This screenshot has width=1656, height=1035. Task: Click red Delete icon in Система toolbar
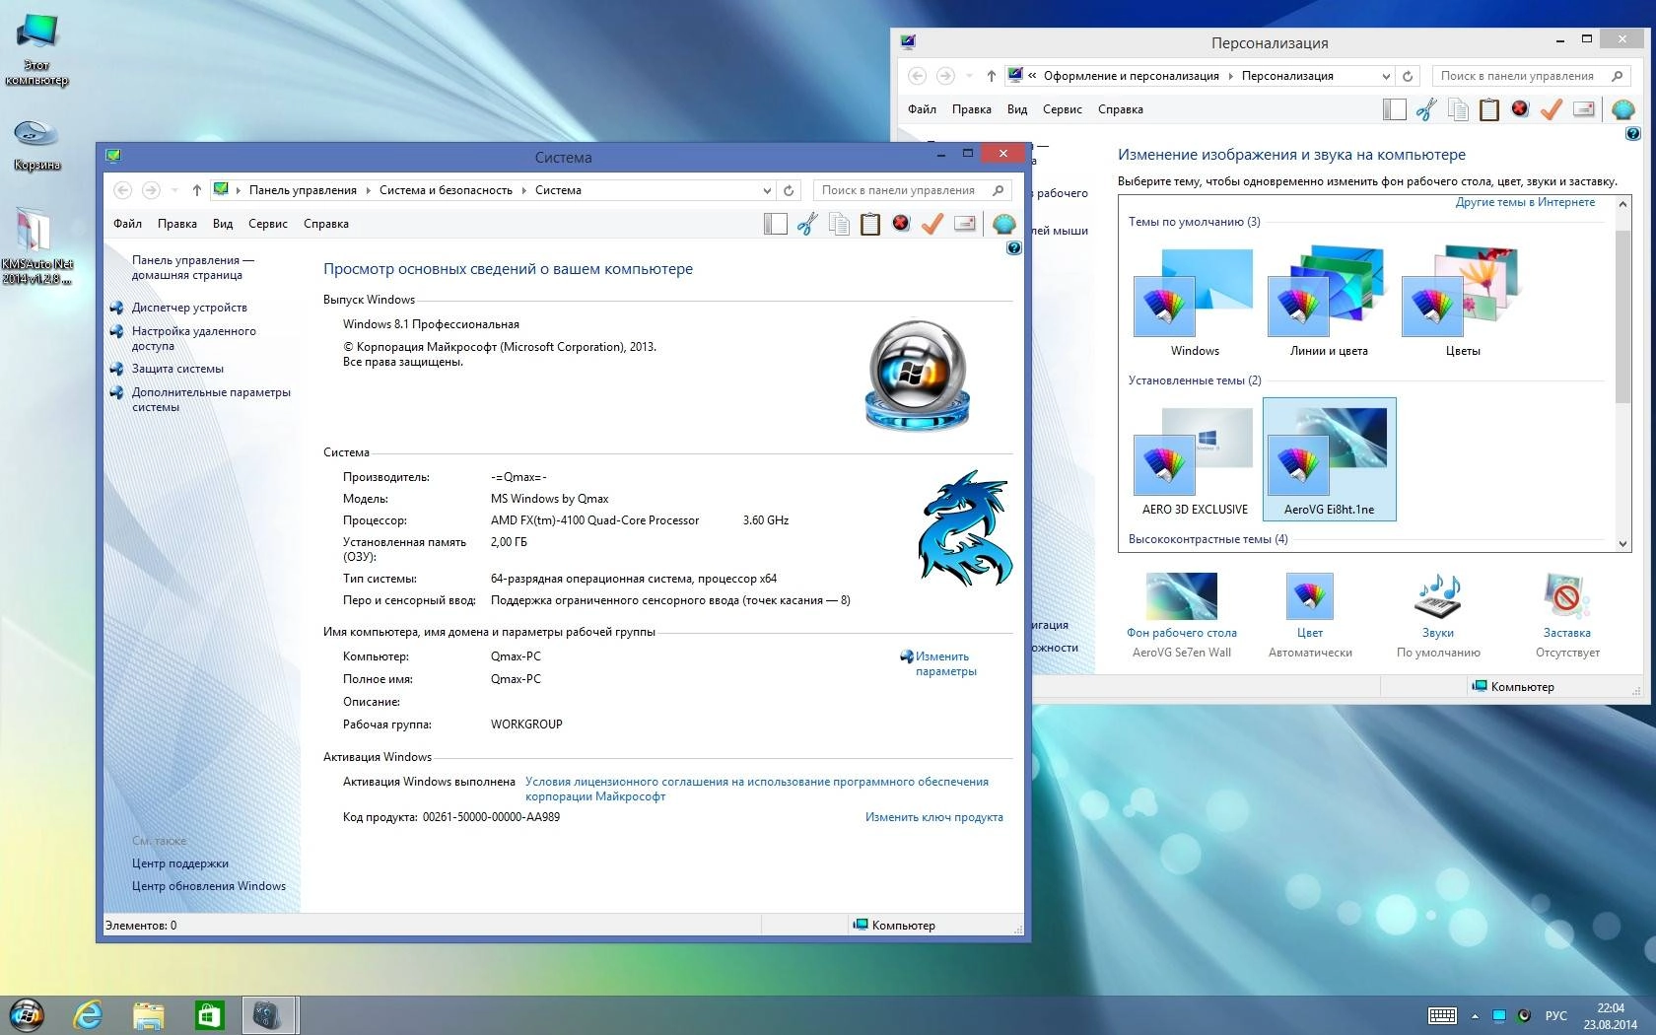tap(901, 223)
